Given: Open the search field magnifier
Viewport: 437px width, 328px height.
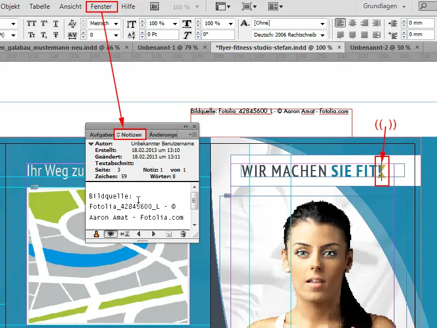Looking at the screenshot, I should 423,6.
